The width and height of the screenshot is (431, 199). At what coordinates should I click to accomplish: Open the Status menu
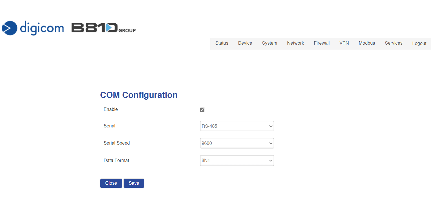[x=222, y=43]
